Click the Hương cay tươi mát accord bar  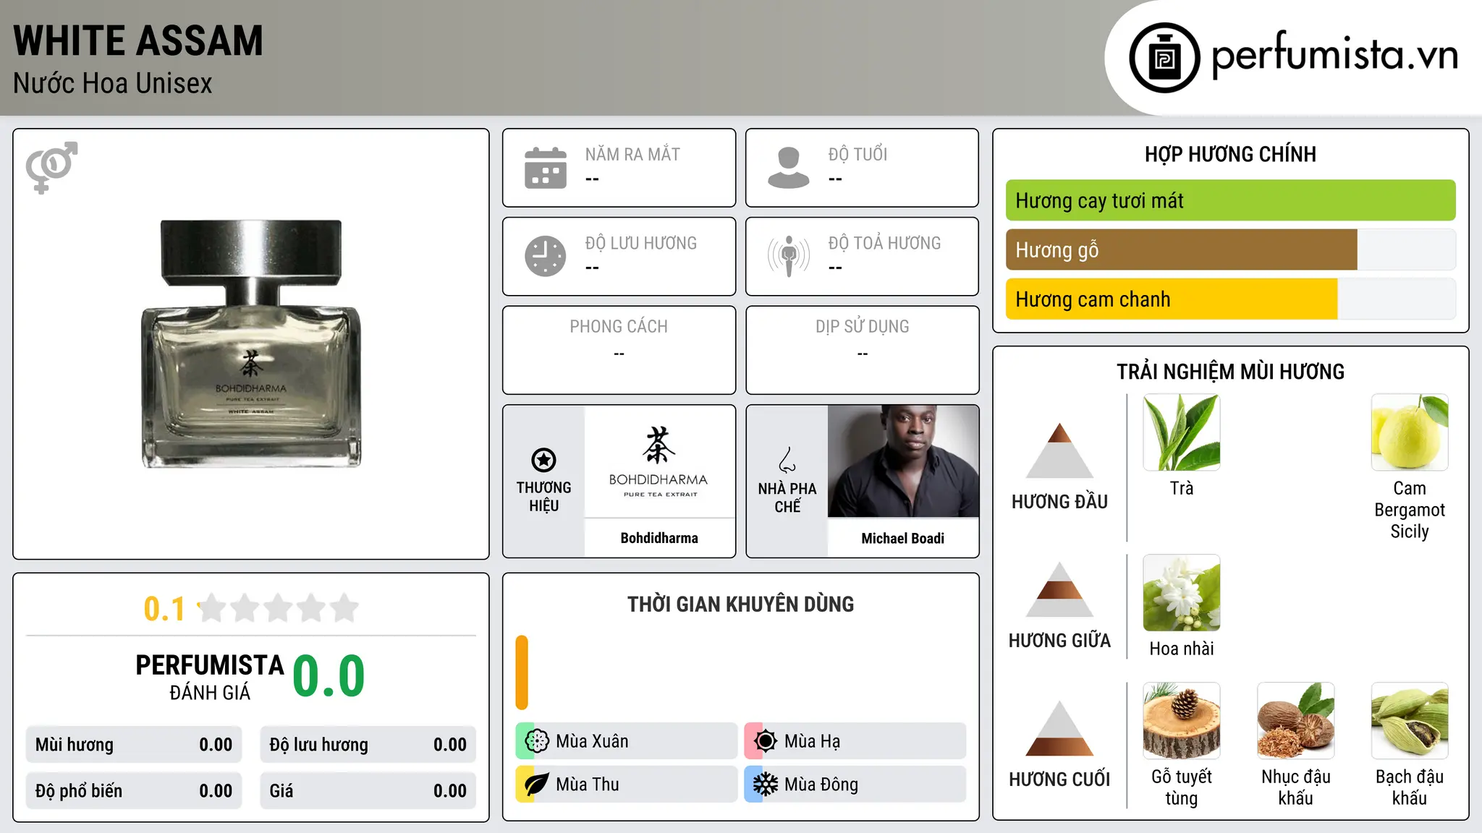1230,200
